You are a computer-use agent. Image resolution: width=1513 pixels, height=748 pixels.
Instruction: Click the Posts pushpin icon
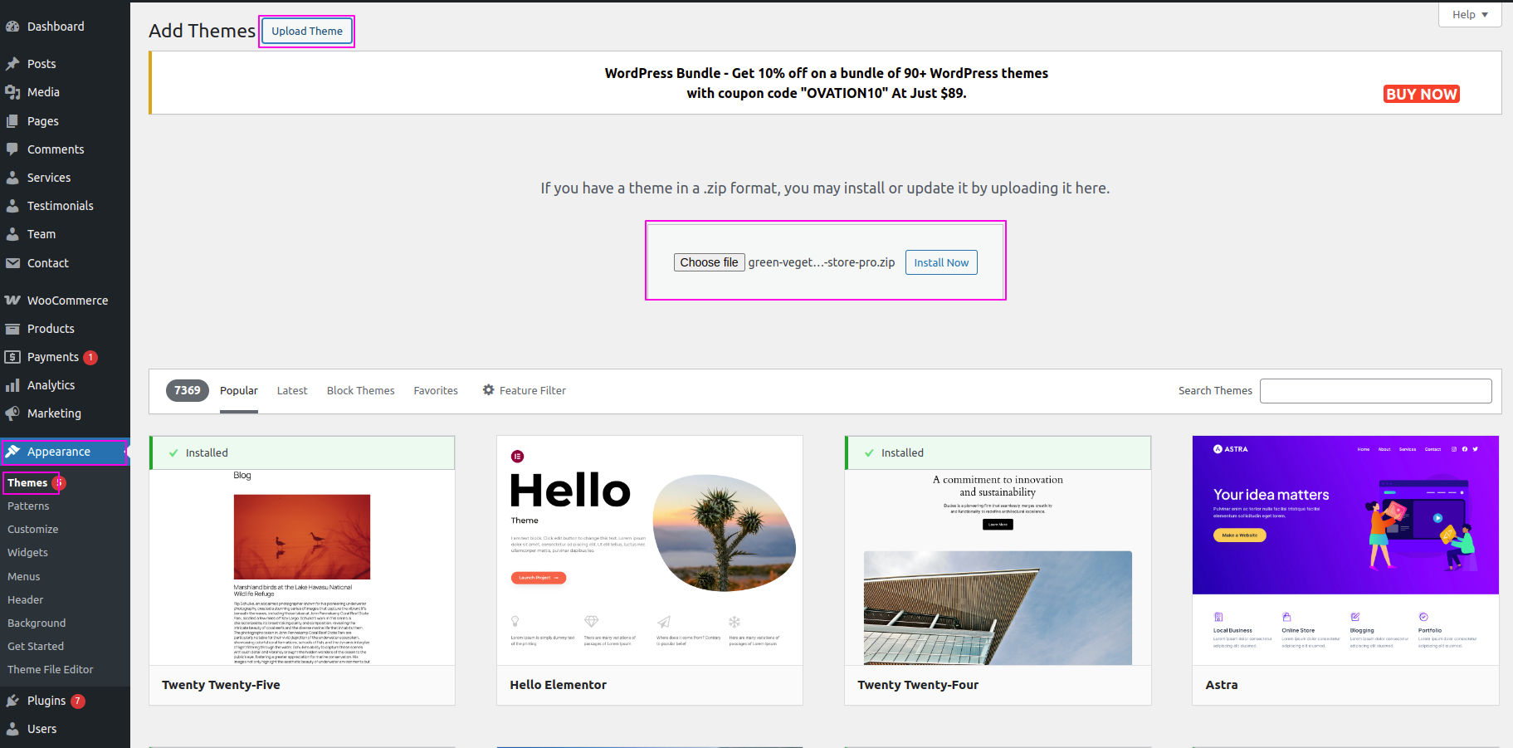pos(12,64)
